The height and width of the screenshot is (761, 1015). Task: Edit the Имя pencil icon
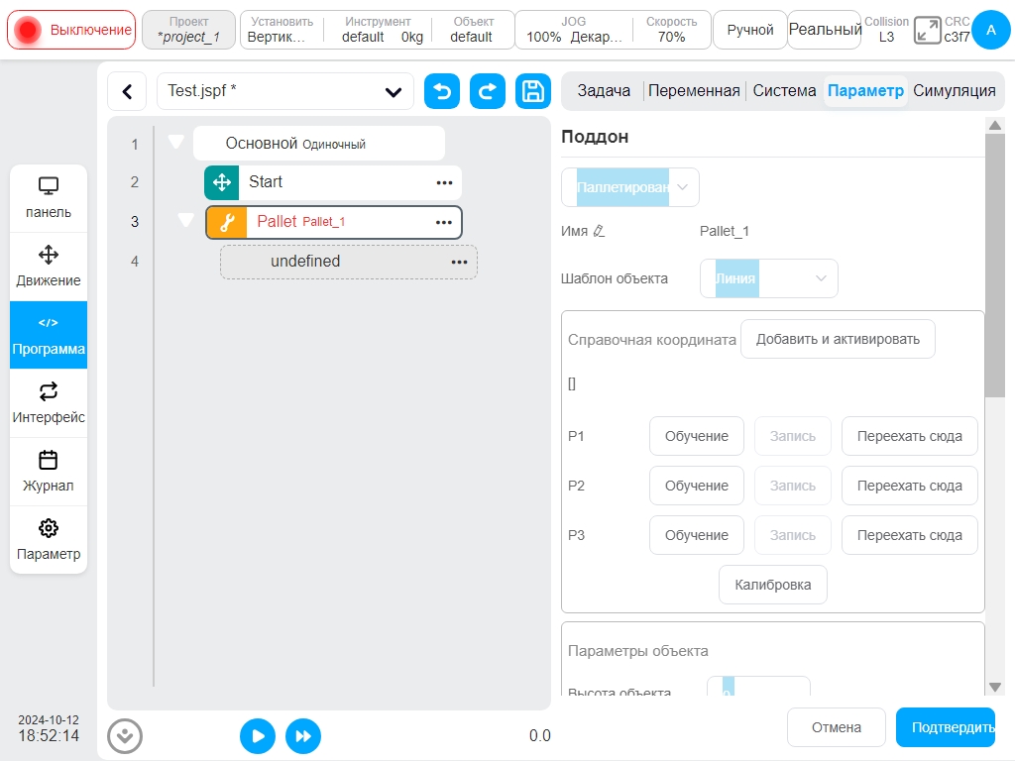pyautogui.click(x=599, y=231)
